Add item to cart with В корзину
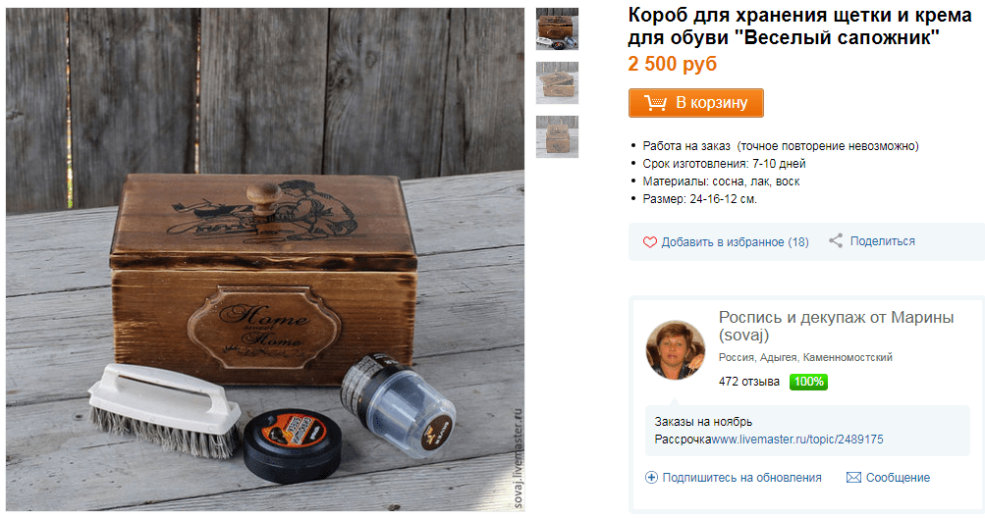985x518 pixels. coord(696,103)
